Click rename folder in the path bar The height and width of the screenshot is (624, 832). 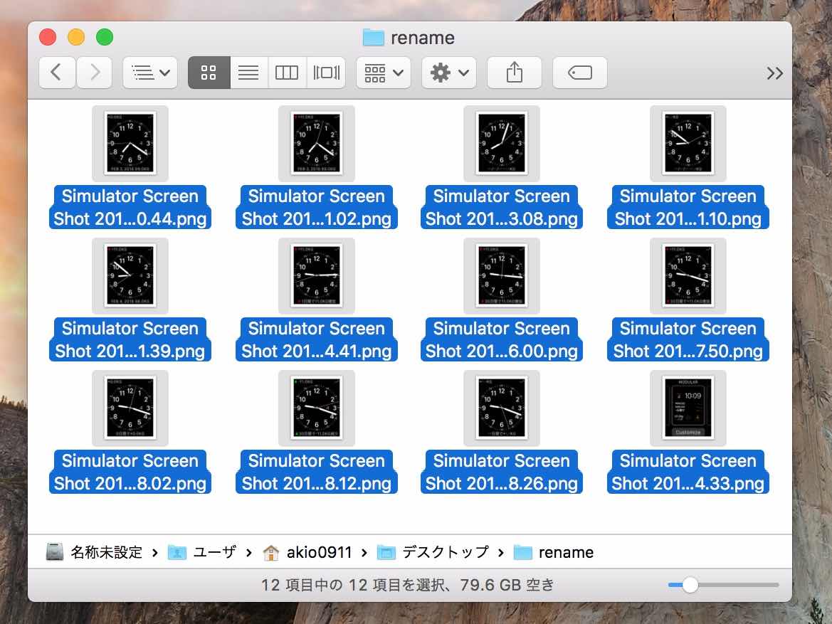[x=554, y=552]
